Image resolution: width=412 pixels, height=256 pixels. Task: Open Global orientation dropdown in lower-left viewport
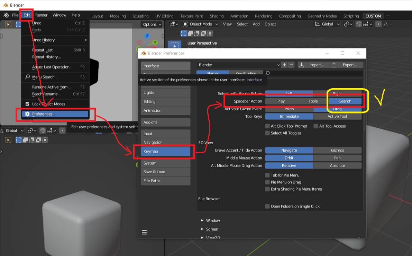[12, 131]
